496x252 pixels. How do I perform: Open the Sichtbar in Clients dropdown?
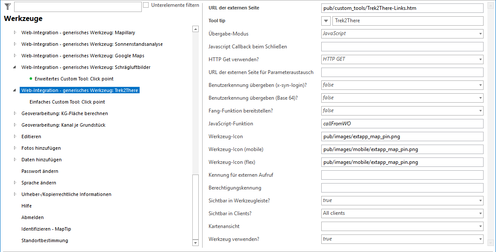[x=402, y=213]
